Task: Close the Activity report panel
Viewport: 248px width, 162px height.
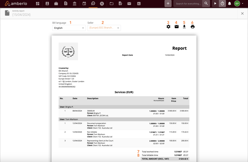Action: (x=242, y=14)
